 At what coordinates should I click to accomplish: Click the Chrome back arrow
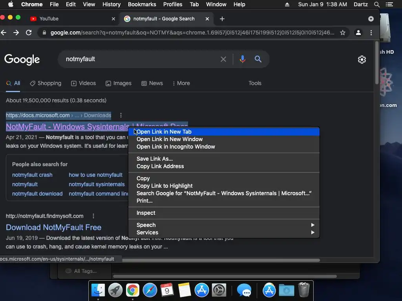pos(4,33)
